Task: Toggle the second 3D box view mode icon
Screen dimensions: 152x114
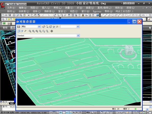Action: pos(22,31)
